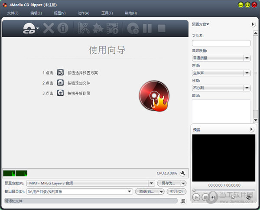Click the preview Play button
The image size is (260, 210).
196,197
